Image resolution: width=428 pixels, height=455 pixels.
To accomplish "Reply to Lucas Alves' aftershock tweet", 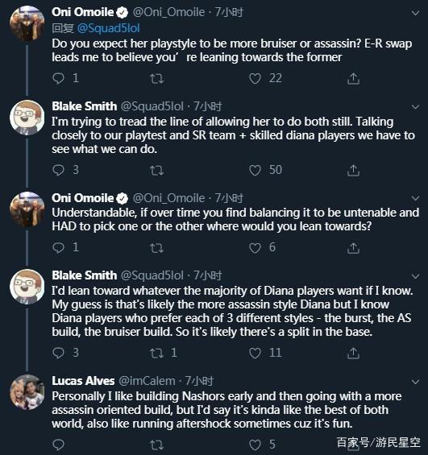I will click(x=58, y=445).
